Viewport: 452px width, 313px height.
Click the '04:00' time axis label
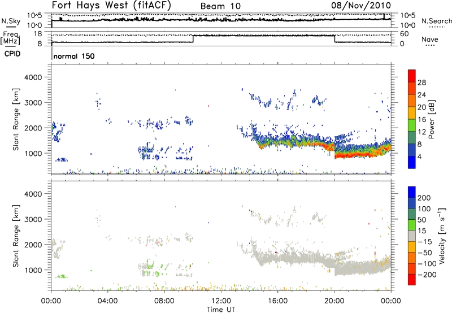[x=107, y=301]
